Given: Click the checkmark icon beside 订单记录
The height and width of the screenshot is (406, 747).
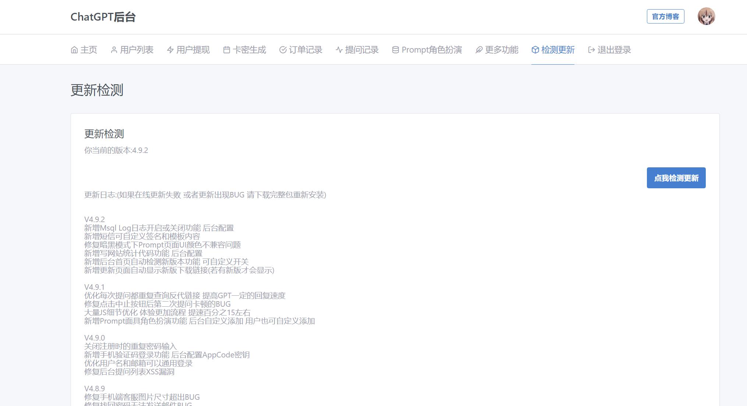Looking at the screenshot, I should pos(283,49).
